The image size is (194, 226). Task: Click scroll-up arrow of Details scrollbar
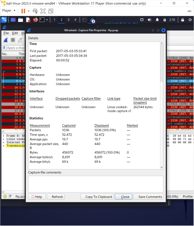pyautogui.click(x=162, y=43)
